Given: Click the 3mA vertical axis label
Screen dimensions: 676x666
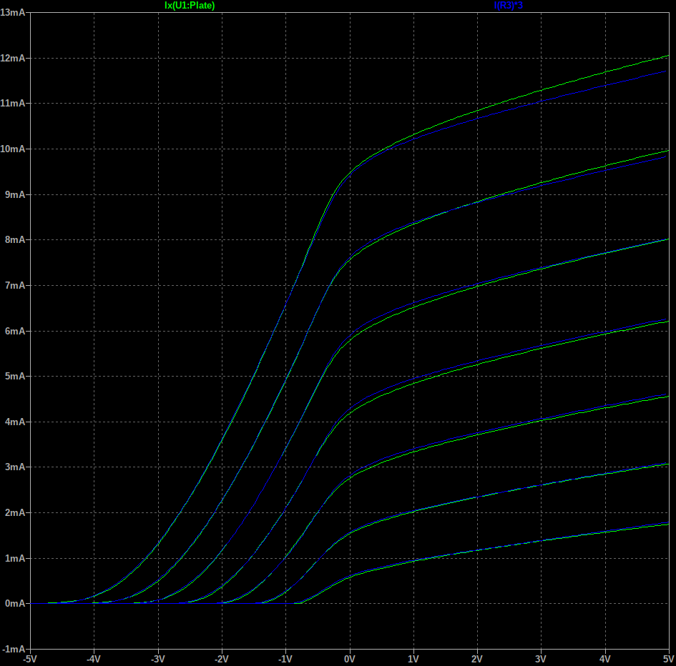Looking at the screenshot, I should coord(15,467).
